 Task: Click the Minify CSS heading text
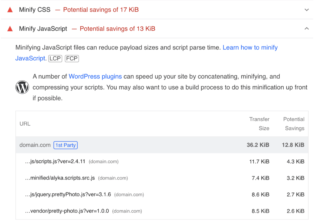[35, 10]
